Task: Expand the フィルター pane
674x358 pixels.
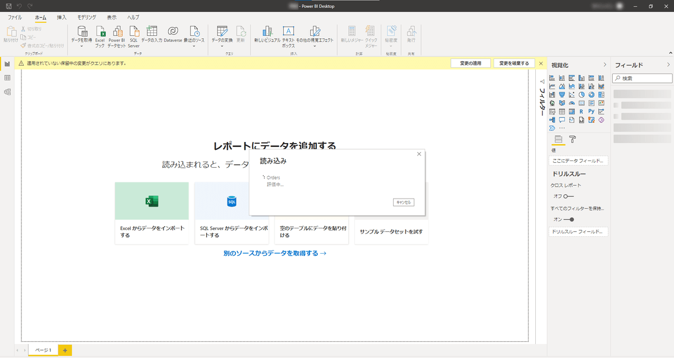Action: tap(542, 81)
